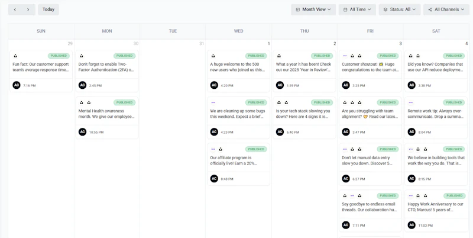Click purple channel icon on affiliate program post
This screenshot has width=473, height=238.
click(213, 149)
